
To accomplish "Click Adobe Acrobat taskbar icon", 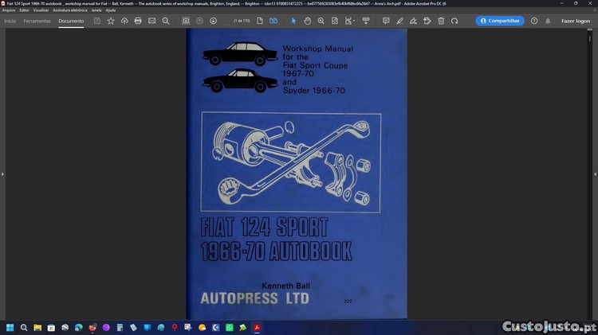I will click(257, 327).
